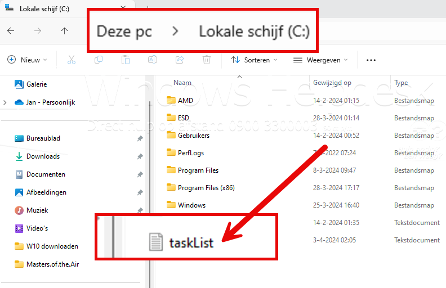Open the three-dots more options menu
446x288 pixels.
point(371,60)
